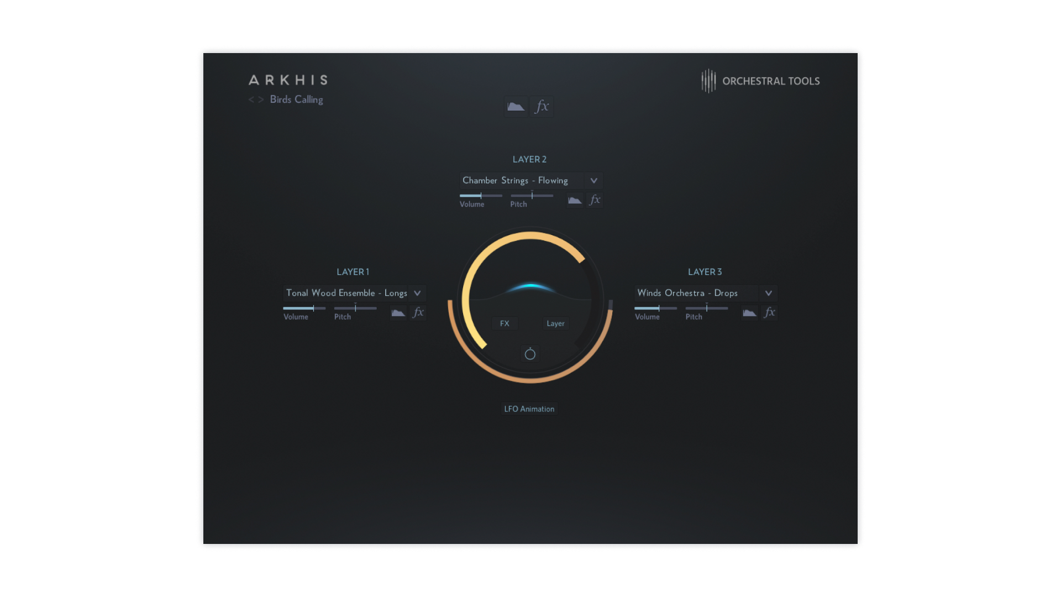Screen dimensions: 1061x597
Task: Click the knob icon inside the morph dial
Action: tap(530, 354)
